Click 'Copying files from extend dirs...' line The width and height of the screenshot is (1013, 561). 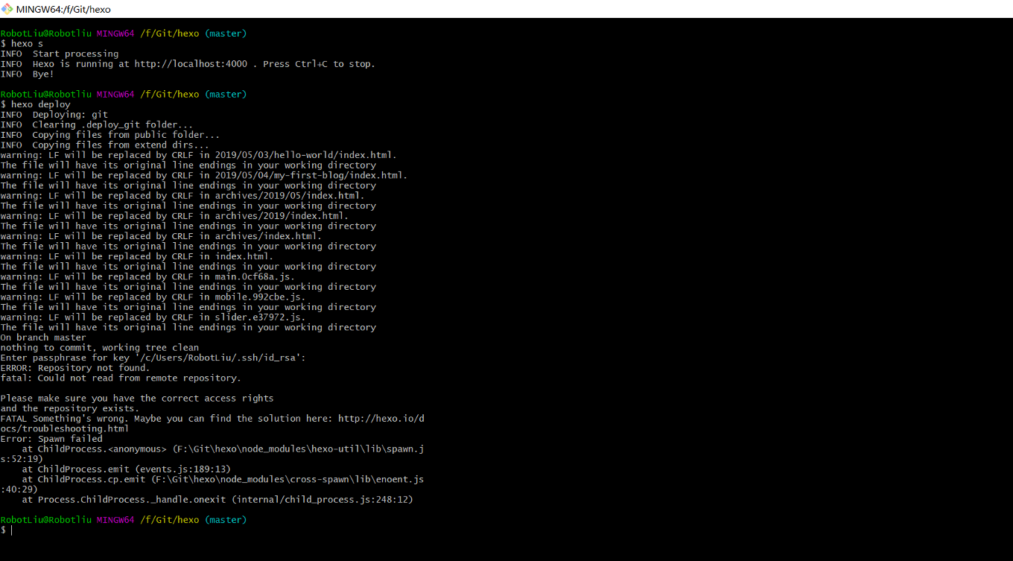pos(105,145)
